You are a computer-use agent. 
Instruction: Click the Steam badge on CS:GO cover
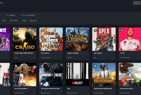coord(16,30)
